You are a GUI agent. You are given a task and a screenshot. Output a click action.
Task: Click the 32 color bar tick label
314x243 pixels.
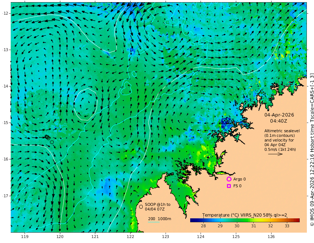(270, 226)
